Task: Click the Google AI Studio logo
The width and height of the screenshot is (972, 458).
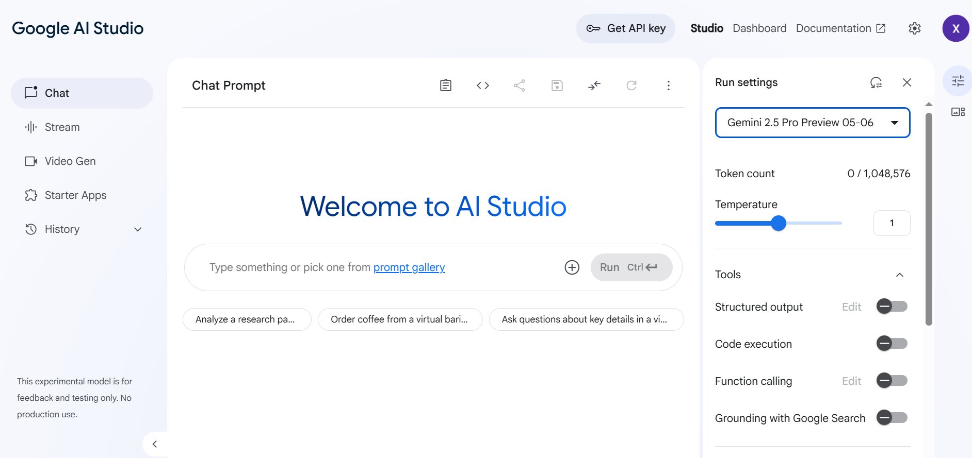Action: [x=78, y=28]
